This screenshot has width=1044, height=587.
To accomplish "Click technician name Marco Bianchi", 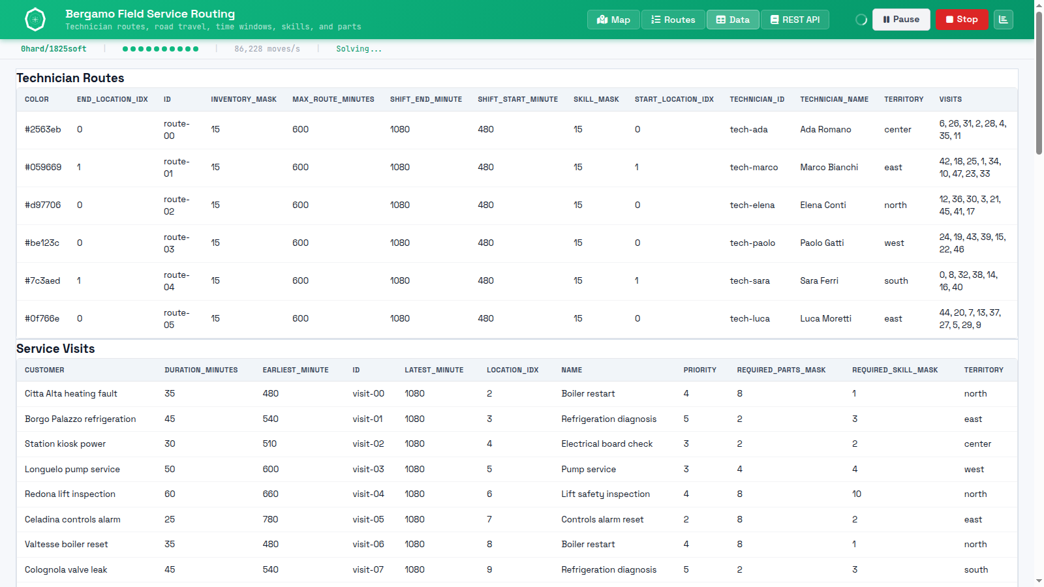I will point(829,168).
